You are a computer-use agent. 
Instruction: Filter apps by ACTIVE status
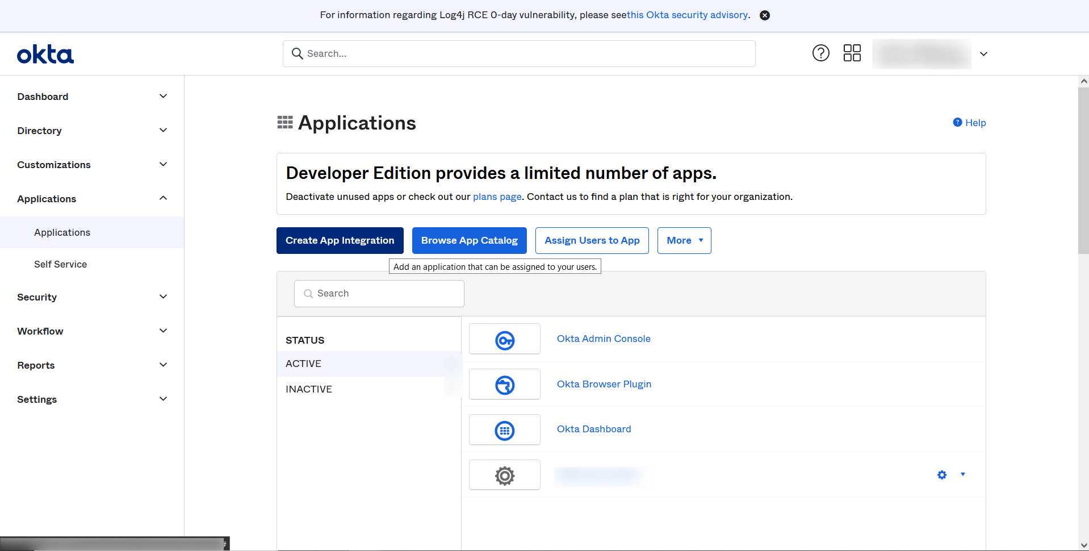(303, 364)
